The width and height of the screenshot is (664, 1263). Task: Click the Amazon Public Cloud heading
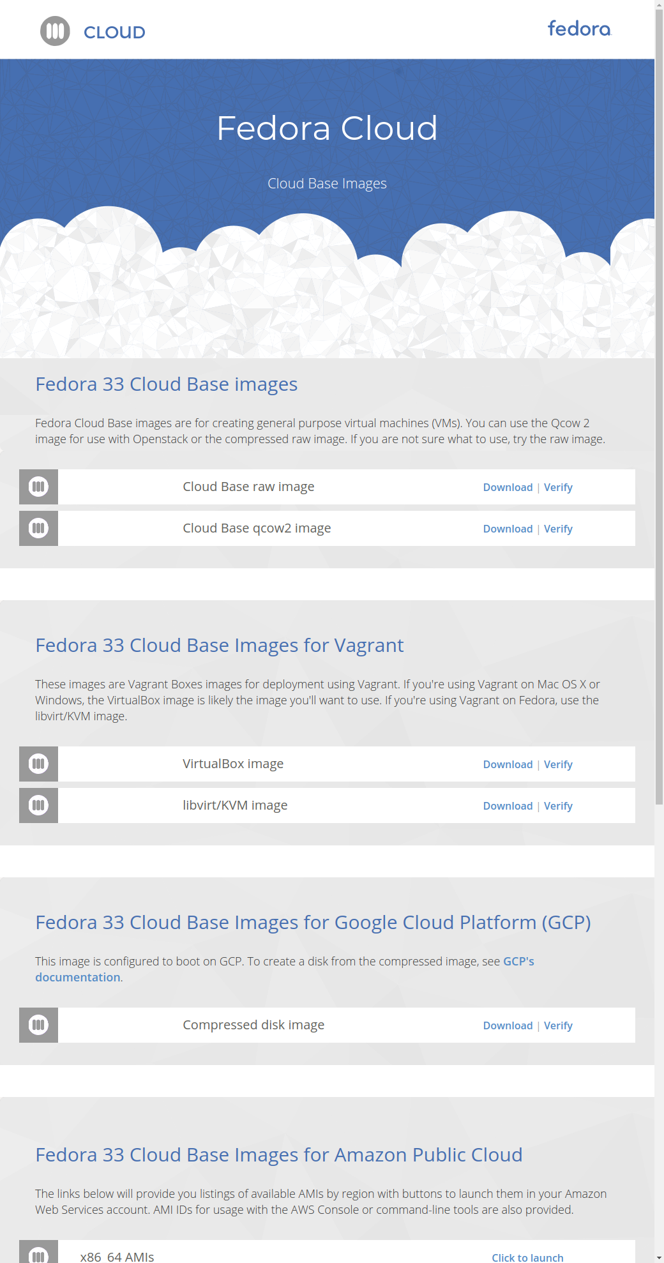pyautogui.click(x=279, y=1155)
